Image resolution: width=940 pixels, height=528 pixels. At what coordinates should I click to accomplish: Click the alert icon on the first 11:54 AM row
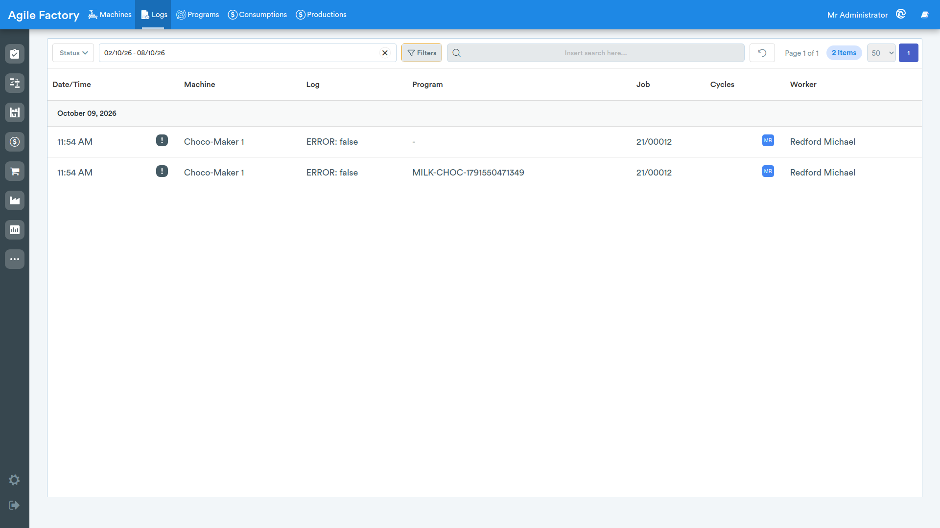[x=162, y=140]
